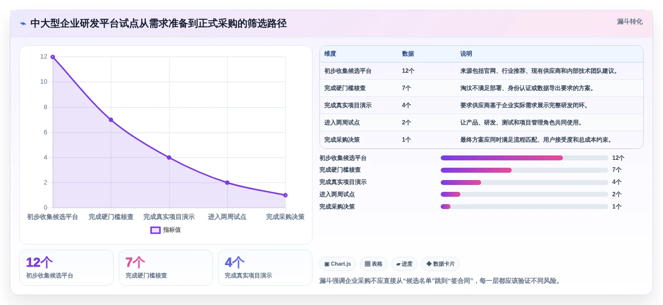Click the x-axis label 完成采购决策

[285, 217]
